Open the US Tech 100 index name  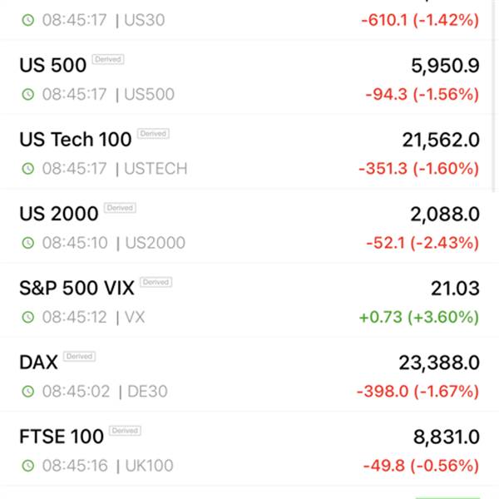point(76,140)
